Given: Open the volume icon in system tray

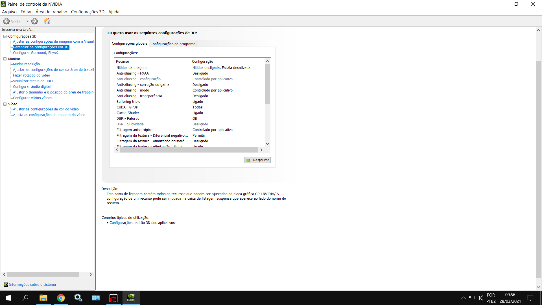Looking at the screenshot, I should [480, 298].
